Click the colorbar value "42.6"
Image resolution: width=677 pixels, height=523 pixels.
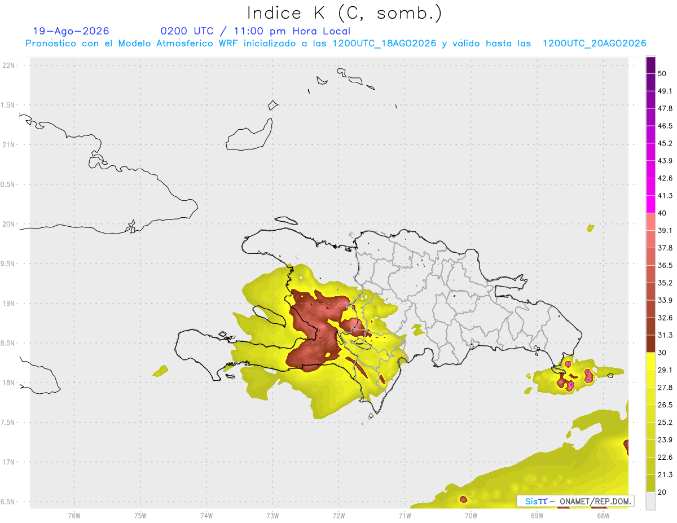[x=665, y=178]
